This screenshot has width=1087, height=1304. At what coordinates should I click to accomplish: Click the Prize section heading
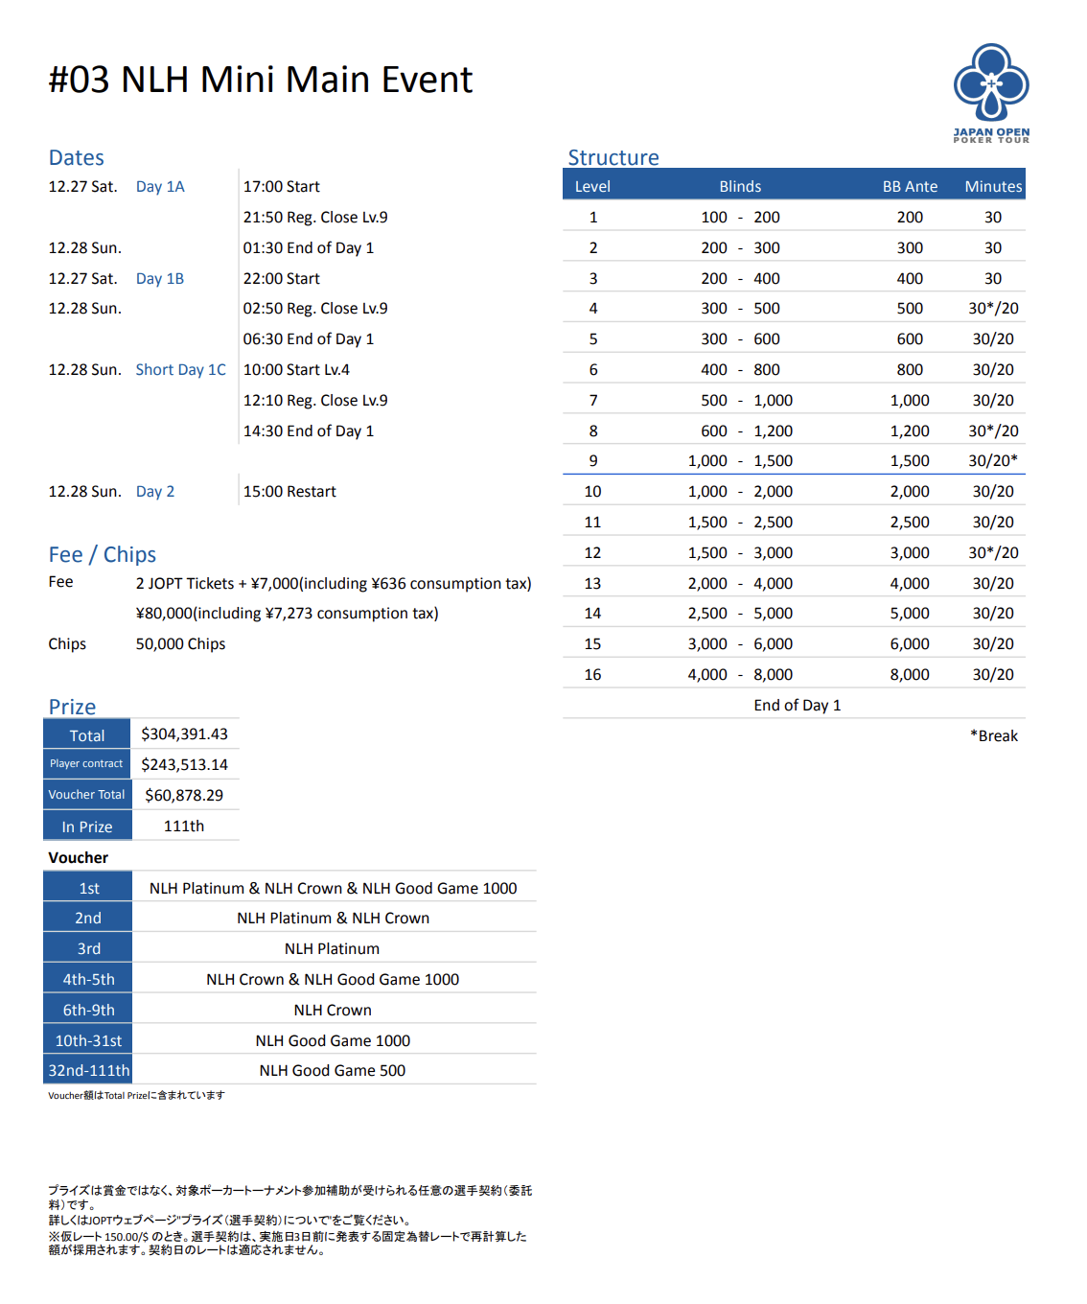point(73,707)
